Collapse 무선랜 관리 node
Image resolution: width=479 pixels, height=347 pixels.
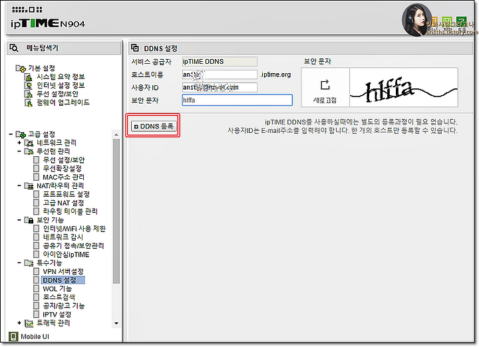[x=19, y=151]
